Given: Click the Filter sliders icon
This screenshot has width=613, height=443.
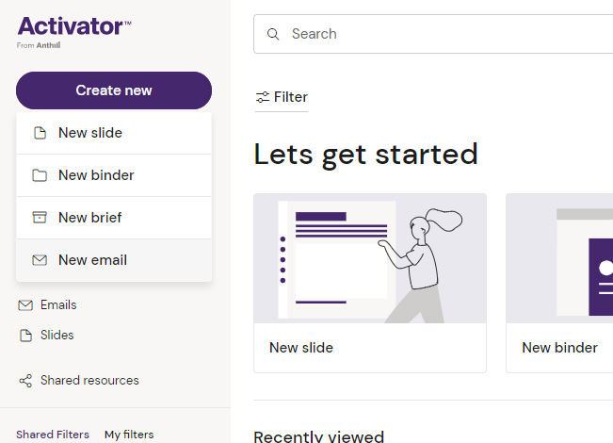Looking at the screenshot, I should pos(263,97).
